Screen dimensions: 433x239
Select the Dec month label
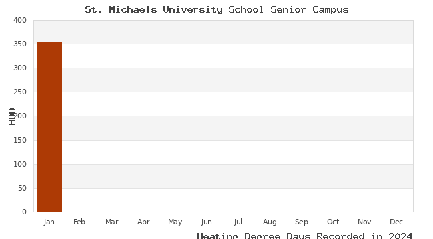(396, 222)
